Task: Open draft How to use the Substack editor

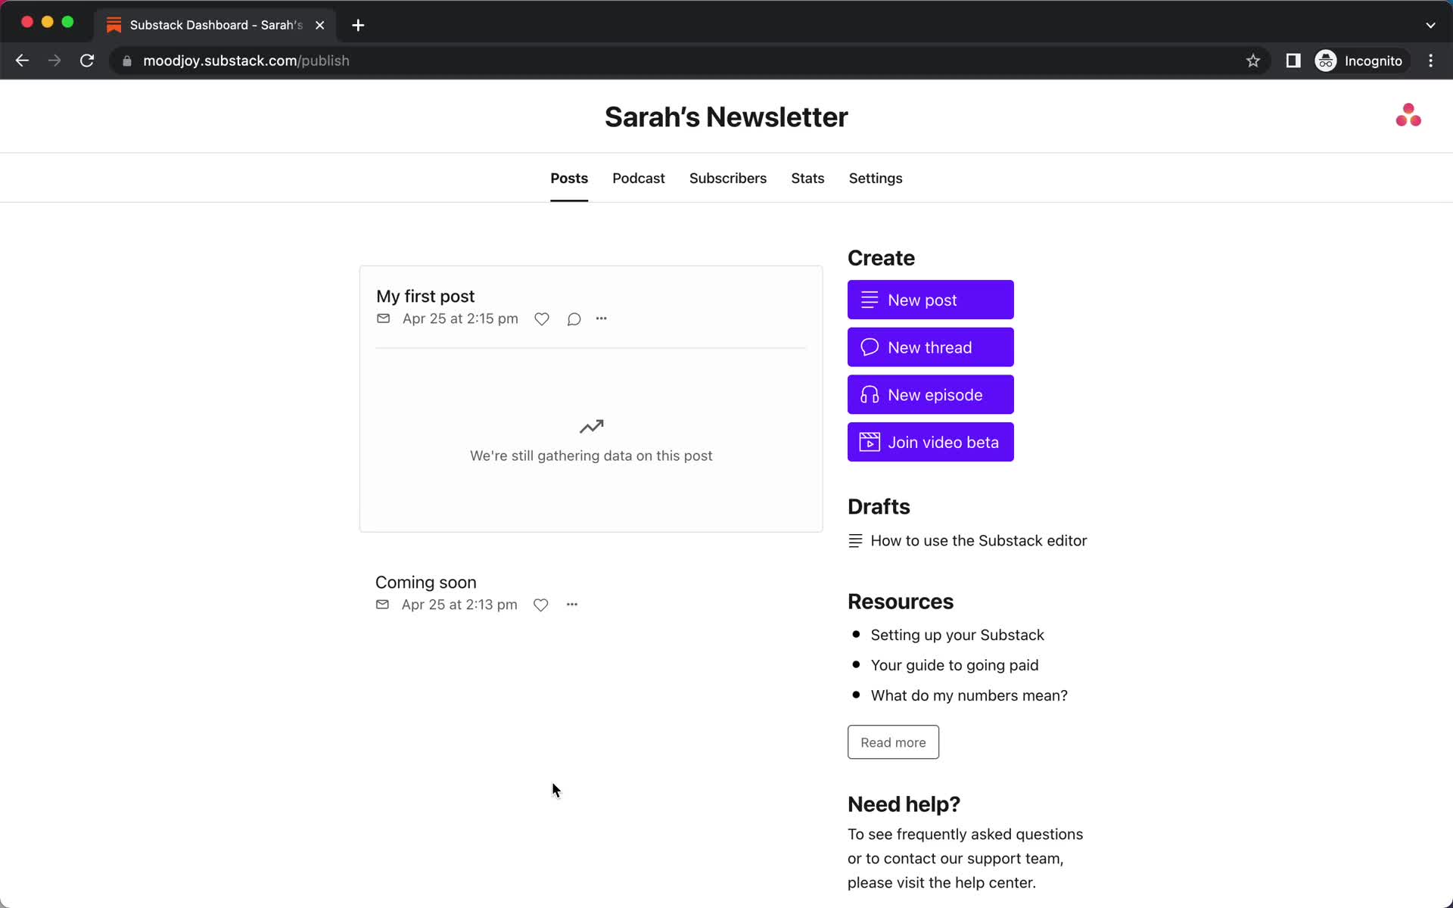Action: pyautogui.click(x=979, y=540)
